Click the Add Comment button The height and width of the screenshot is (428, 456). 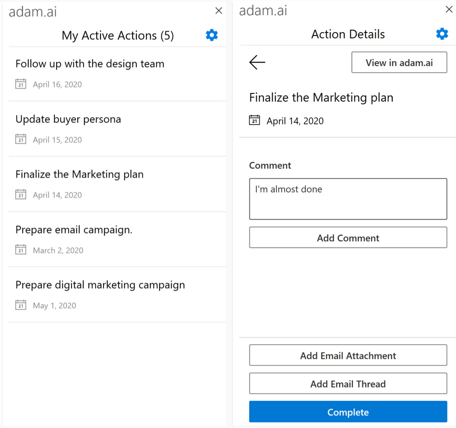click(x=348, y=238)
